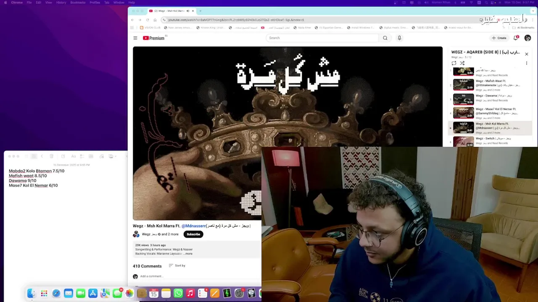Open the YouTube account avatar menu

[x=527, y=38]
